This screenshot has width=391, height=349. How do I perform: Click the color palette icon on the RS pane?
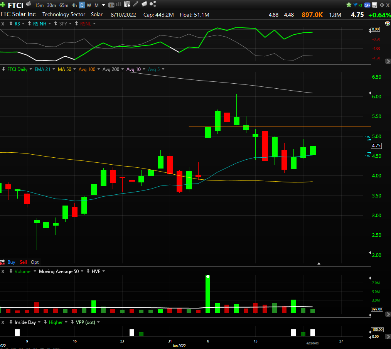388,24
